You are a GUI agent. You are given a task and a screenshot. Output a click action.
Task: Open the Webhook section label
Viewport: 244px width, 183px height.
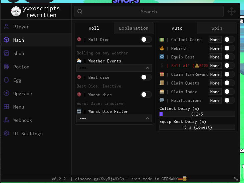pos(23,120)
